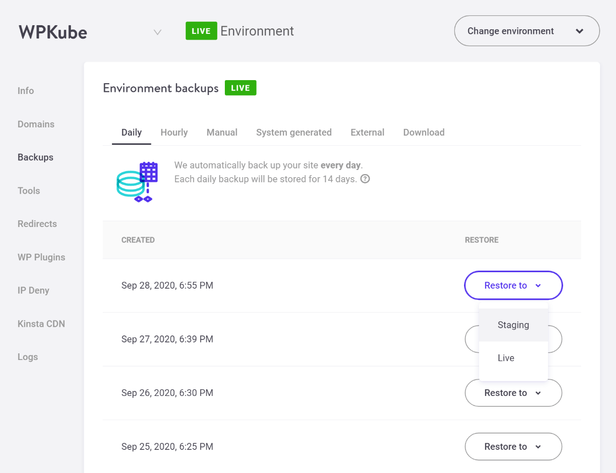Open IP Deny in the sidebar
The width and height of the screenshot is (616, 473).
(x=33, y=290)
